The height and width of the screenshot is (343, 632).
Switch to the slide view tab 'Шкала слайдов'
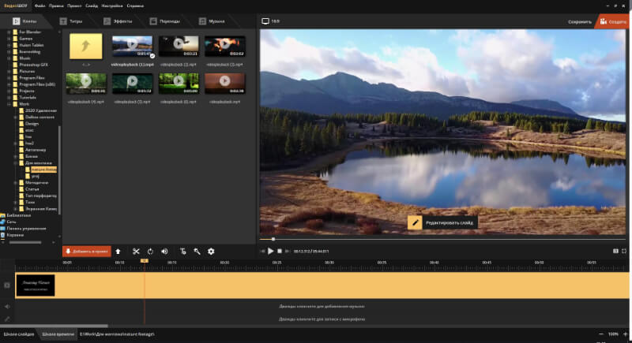(x=20, y=334)
